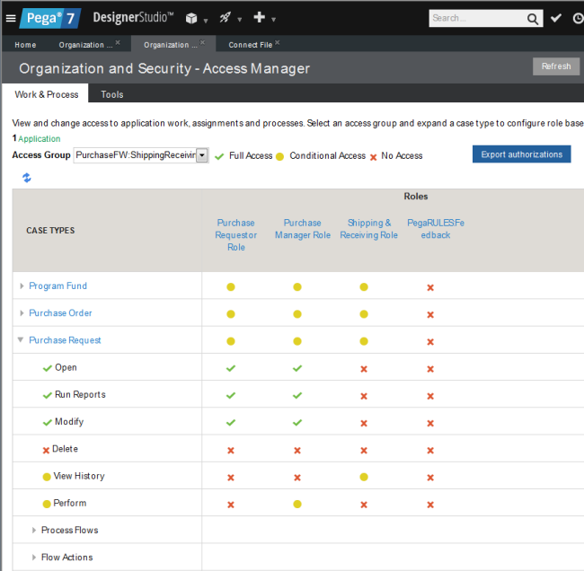Open the rocket launch menu
The height and width of the screenshot is (571, 584).
(x=225, y=18)
